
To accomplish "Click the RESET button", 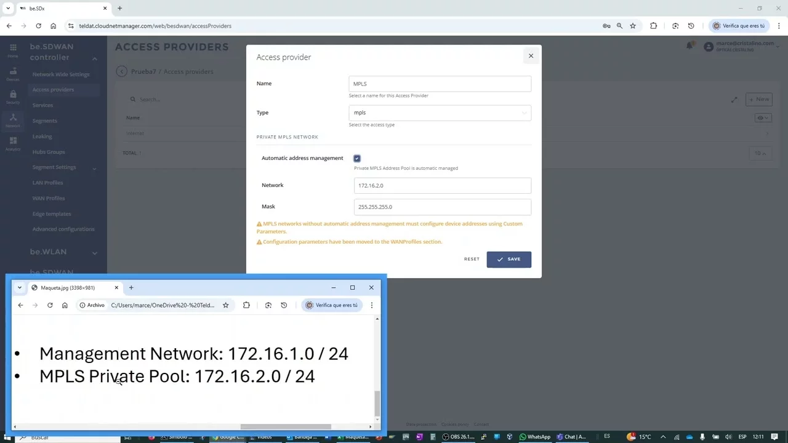I will (472, 259).
